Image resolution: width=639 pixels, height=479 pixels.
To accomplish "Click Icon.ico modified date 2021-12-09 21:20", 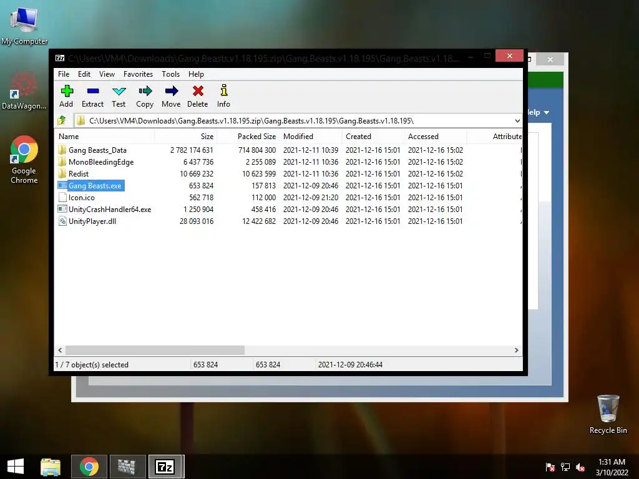I will (x=311, y=198).
